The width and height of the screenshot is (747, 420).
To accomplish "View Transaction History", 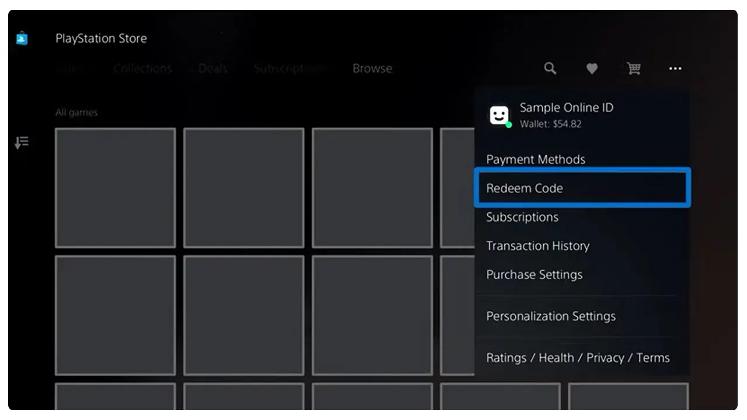I will [538, 246].
